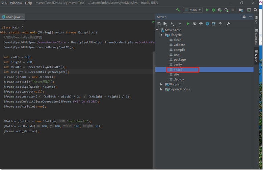Open Maven panel gear options
Image resolution: width=263 pixels, height=170 pixels.
coord(244,17)
